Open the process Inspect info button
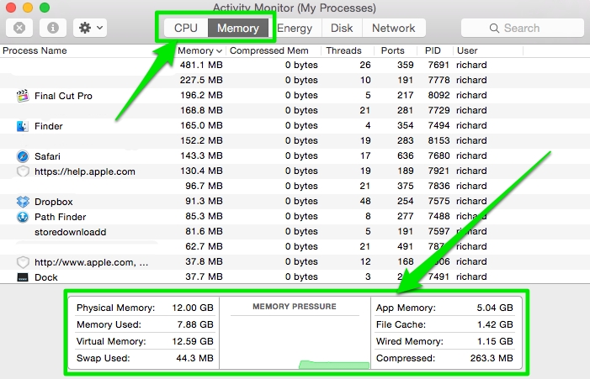This screenshot has width=590, height=379. tap(53, 28)
